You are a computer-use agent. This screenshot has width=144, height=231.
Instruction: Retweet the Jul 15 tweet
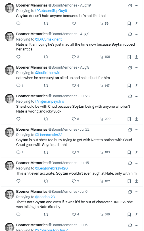click(x=46, y=181)
